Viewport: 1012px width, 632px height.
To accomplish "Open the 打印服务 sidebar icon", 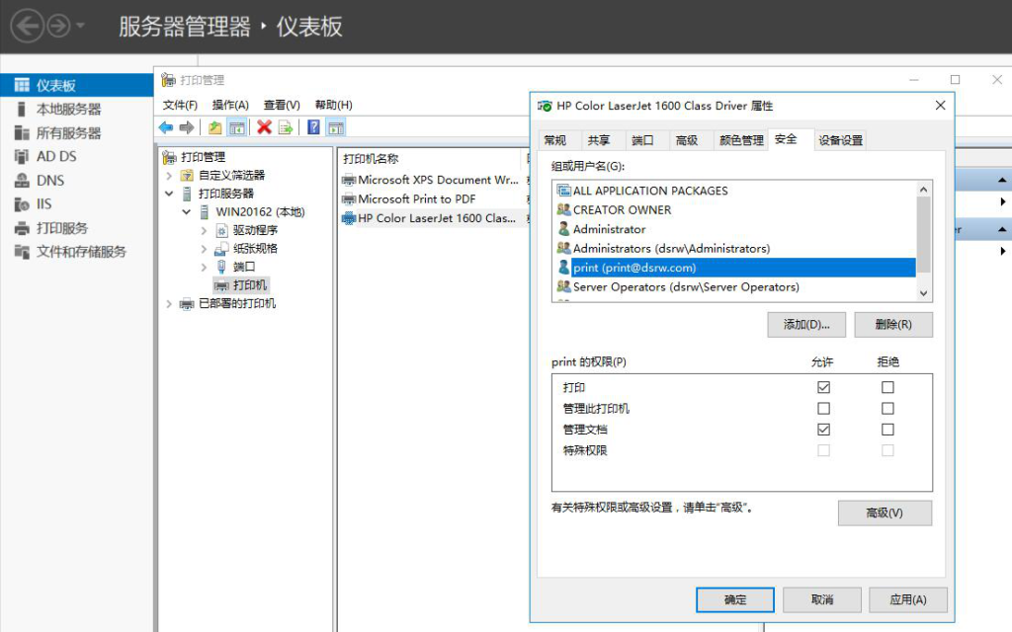I will pos(22,228).
